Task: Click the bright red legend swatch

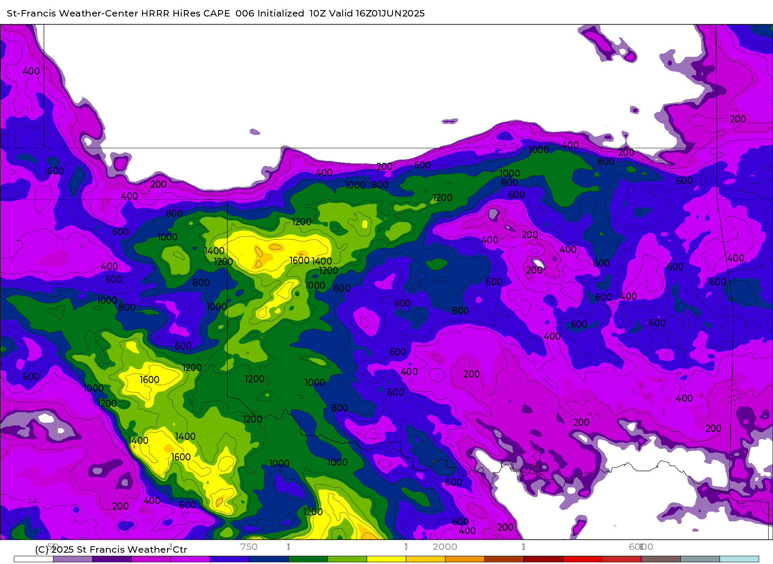Action: (x=583, y=559)
